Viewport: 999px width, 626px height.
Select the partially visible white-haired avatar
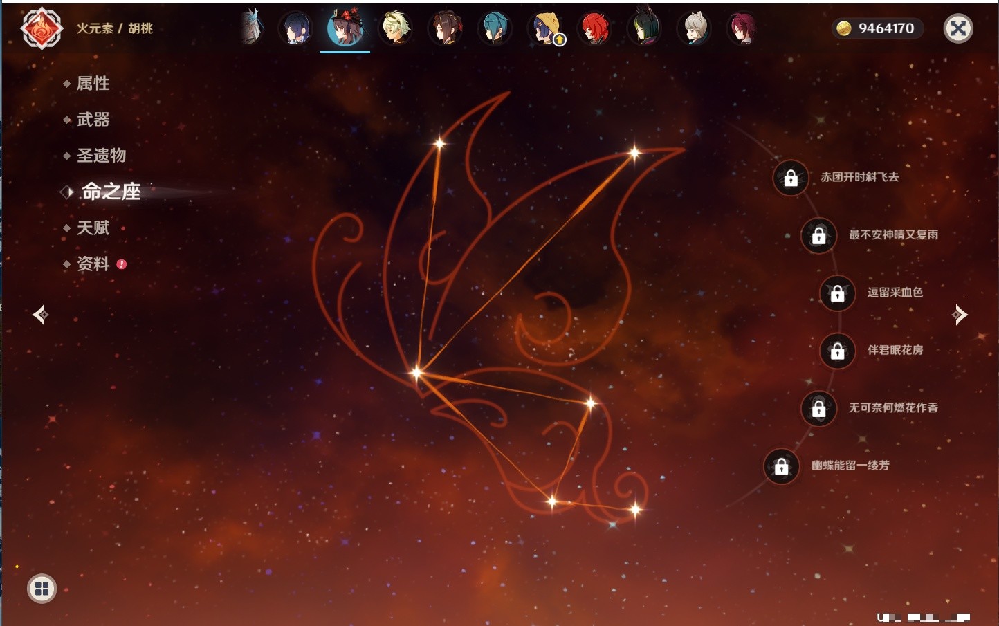(253, 28)
